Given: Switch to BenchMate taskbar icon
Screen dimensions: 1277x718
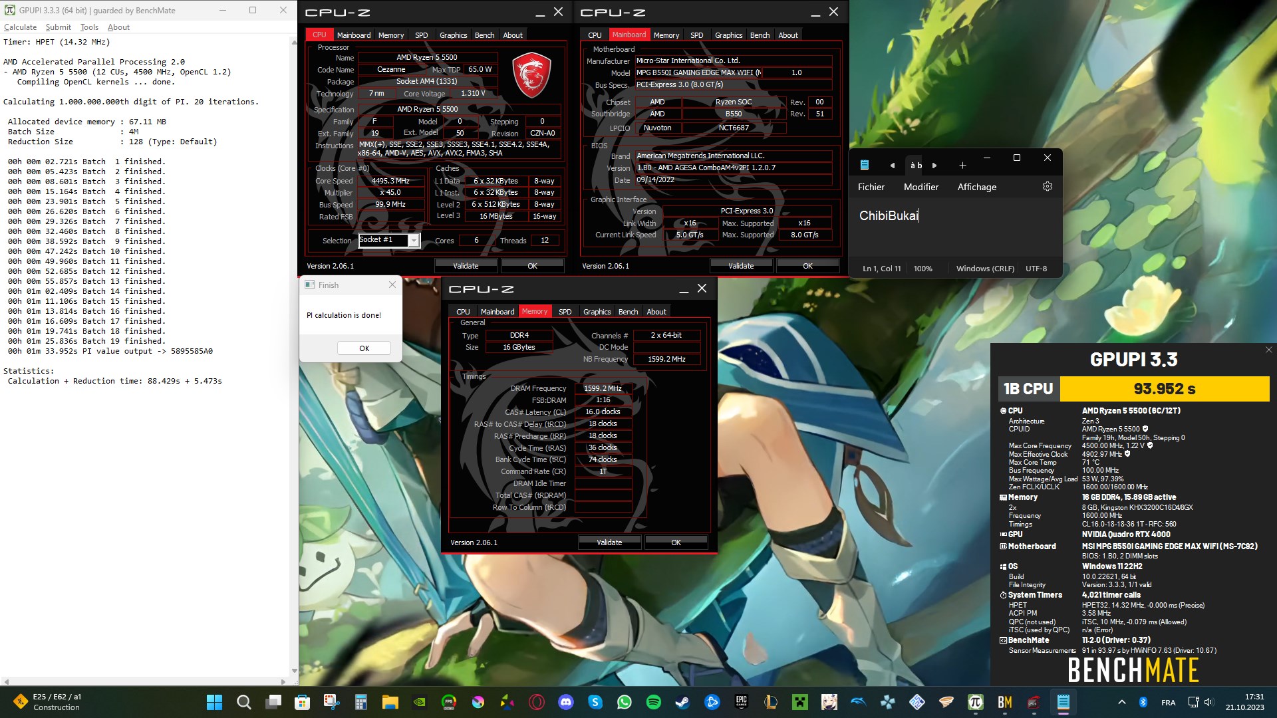Looking at the screenshot, I should point(1004,702).
